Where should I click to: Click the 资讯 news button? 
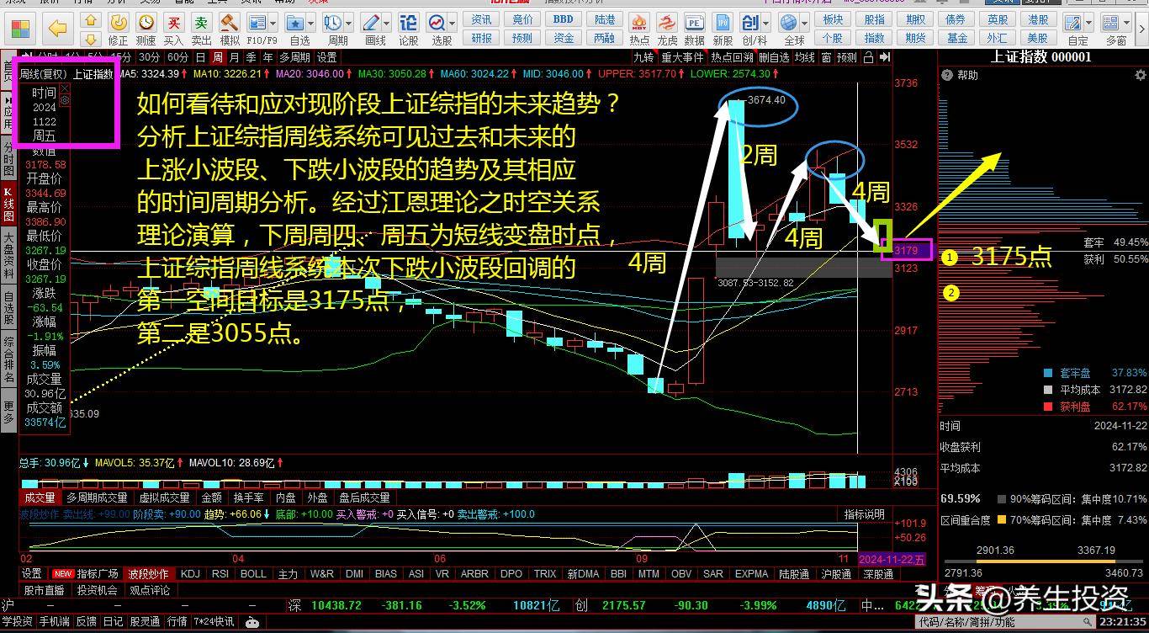[482, 19]
